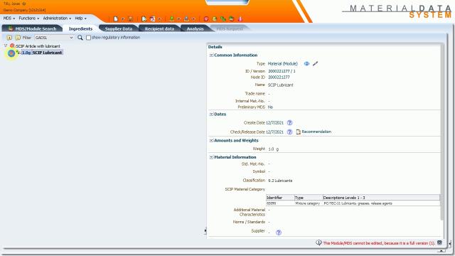This screenshot has width=455, height=256.
Task: Click the edit pencil icon beside Material (Module)
Action: (316, 63)
